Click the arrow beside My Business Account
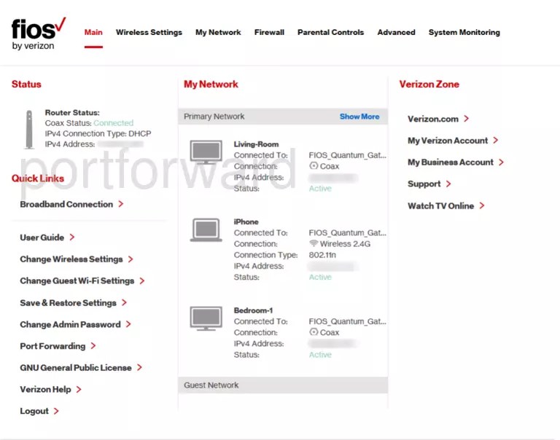The width and height of the screenshot is (560, 440). 502,162
